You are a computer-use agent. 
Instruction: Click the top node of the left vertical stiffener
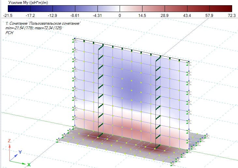click(103, 45)
